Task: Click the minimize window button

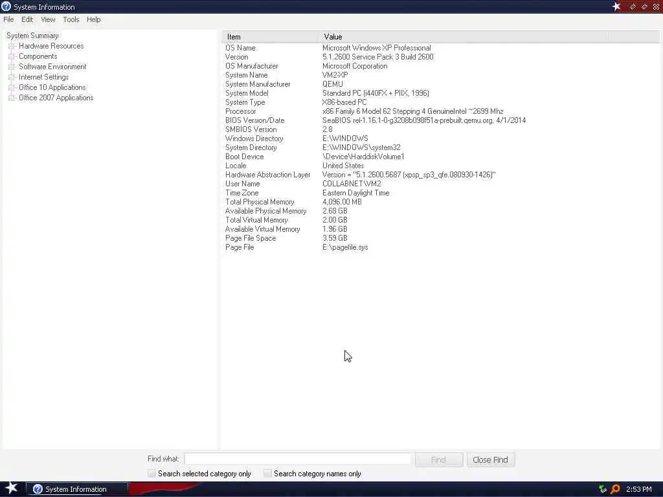Action: click(x=633, y=6)
